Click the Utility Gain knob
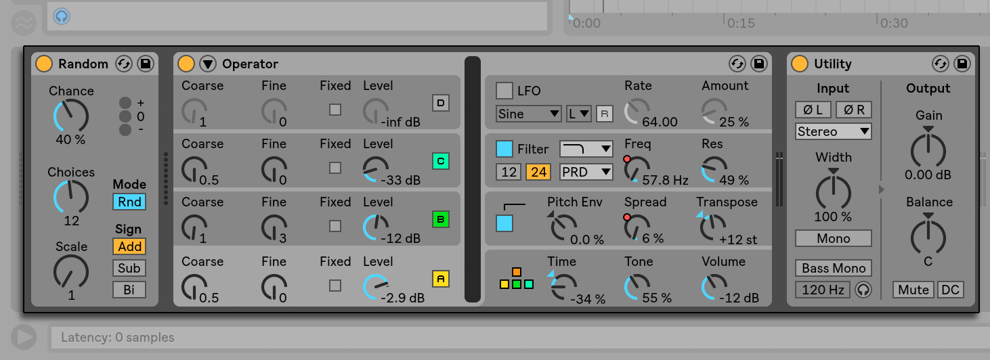The width and height of the screenshot is (990, 360). tap(928, 150)
